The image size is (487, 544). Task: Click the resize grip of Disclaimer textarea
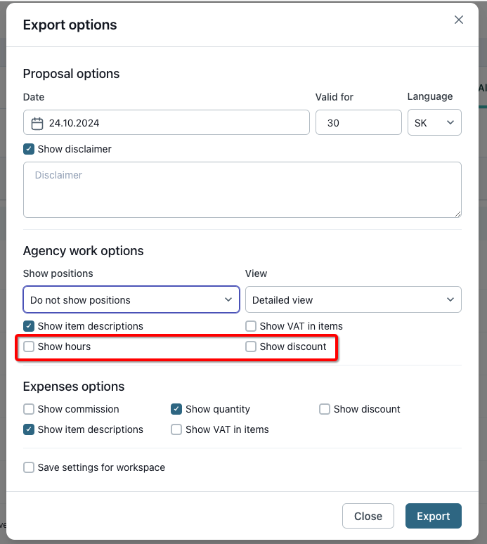point(458,214)
